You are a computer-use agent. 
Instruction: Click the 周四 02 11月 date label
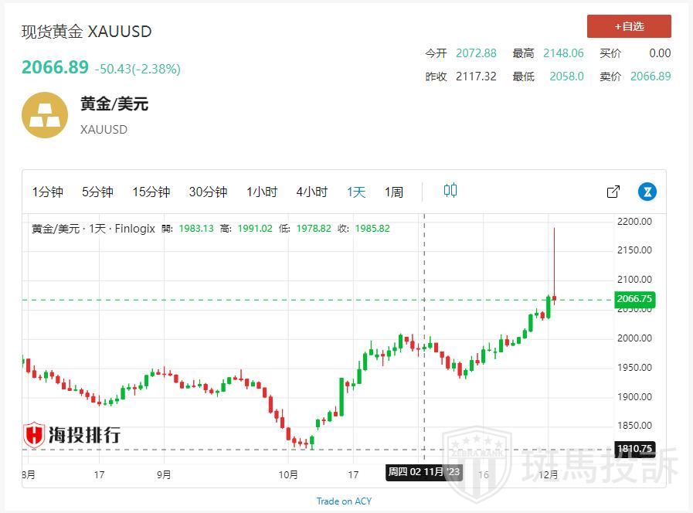(423, 472)
